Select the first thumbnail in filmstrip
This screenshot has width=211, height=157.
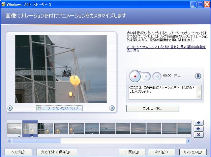pyautogui.click(x=15, y=128)
